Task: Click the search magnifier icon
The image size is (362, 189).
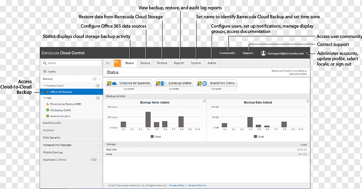Action: [45, 63]
